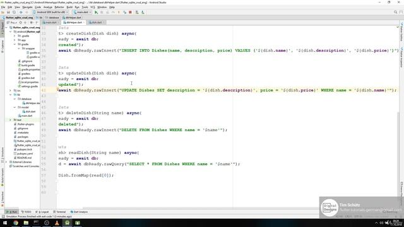404x227 pixels.
Task: Click the Search Everywhere magnifier icon
Action: point(396,12)
